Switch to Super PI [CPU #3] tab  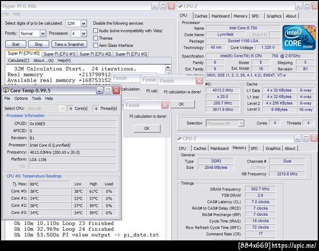pyautogui.click(x=131, y=54)
